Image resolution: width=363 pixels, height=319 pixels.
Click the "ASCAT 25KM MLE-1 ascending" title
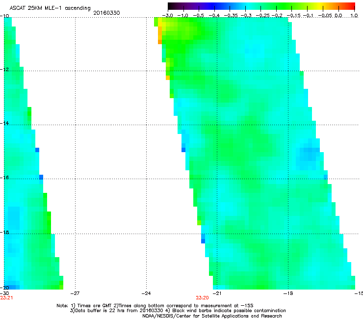(x=50, y=8)
